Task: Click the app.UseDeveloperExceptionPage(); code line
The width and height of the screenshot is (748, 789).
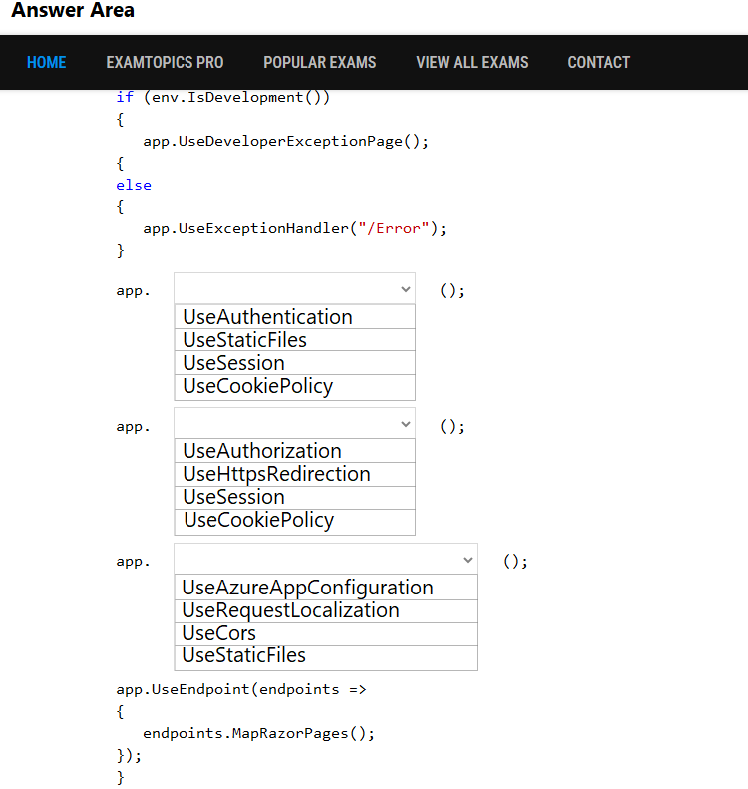Action: coord(285,142)
